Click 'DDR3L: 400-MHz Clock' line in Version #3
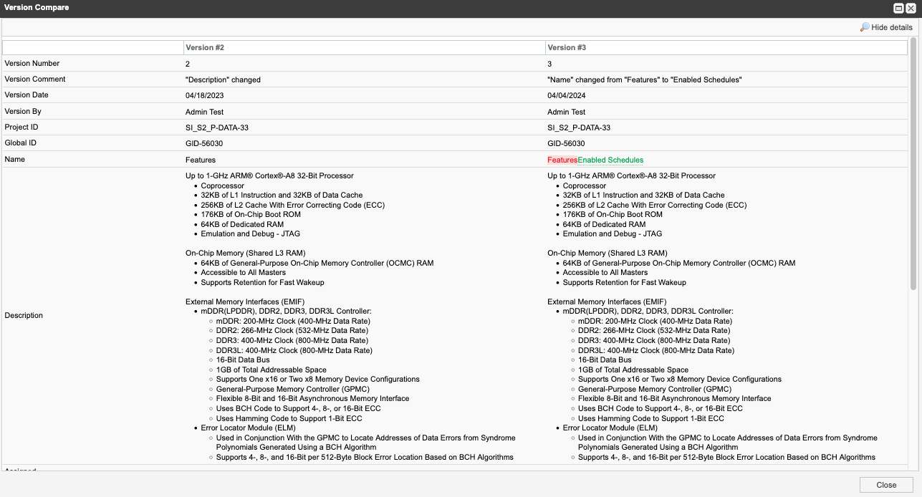The width and height of the screenshot is (922, 497). pos(656,351)
